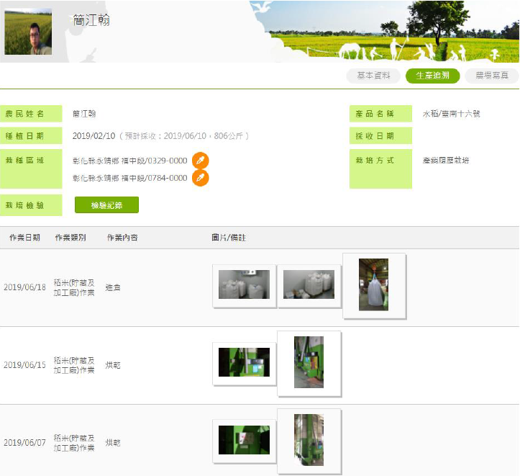Open tall green dryer photo for 2019/06/07
The image size is (520, 476).
coord(309,441)
